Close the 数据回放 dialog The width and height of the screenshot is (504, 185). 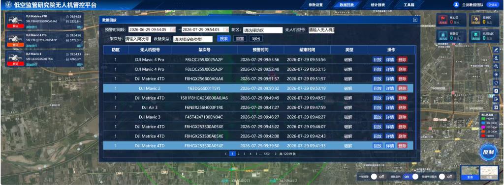(x=415, y=20)
